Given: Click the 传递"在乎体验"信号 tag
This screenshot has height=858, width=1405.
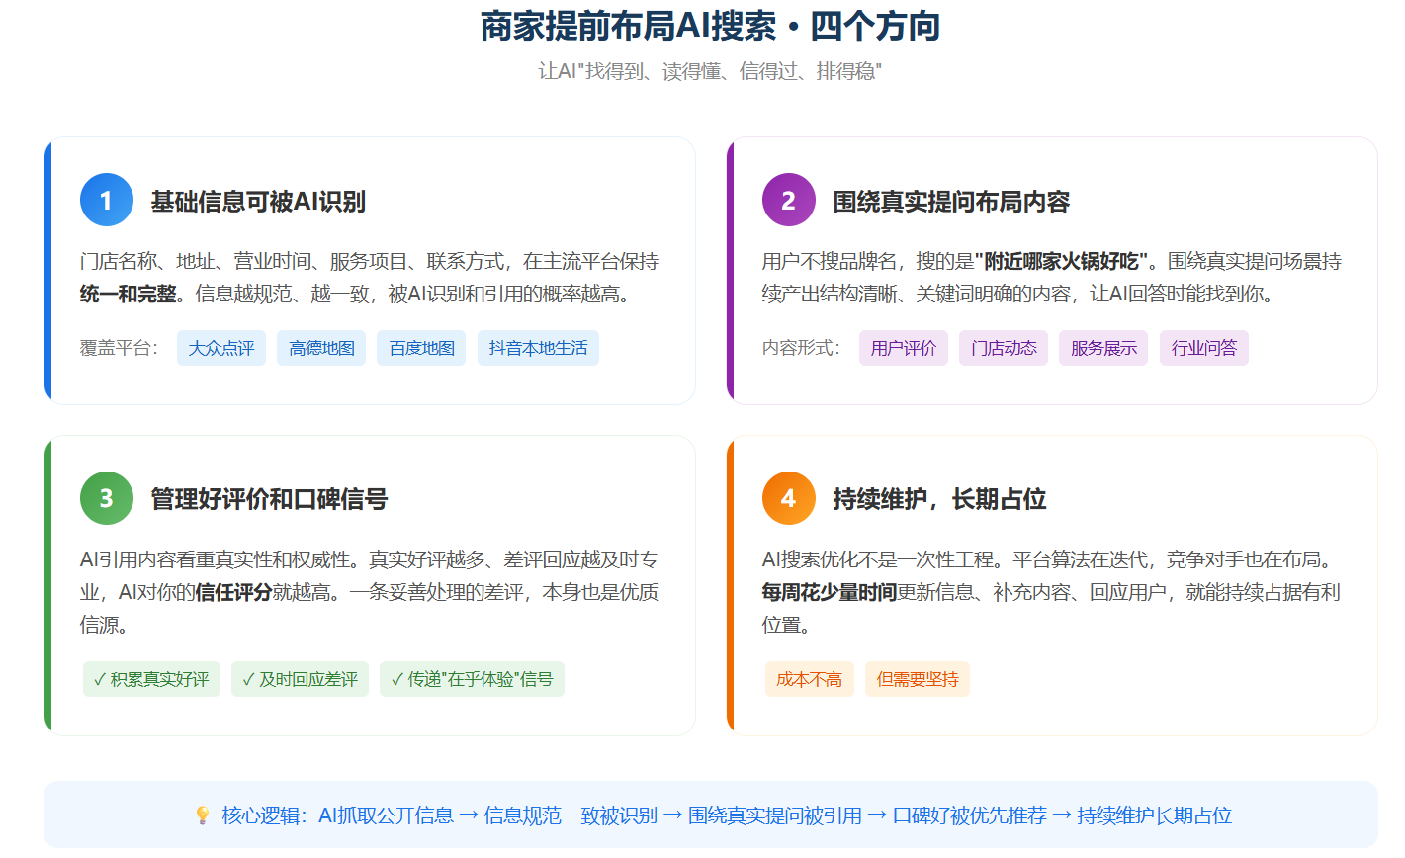Looking at the screenshot, I should tap(472, 679).
